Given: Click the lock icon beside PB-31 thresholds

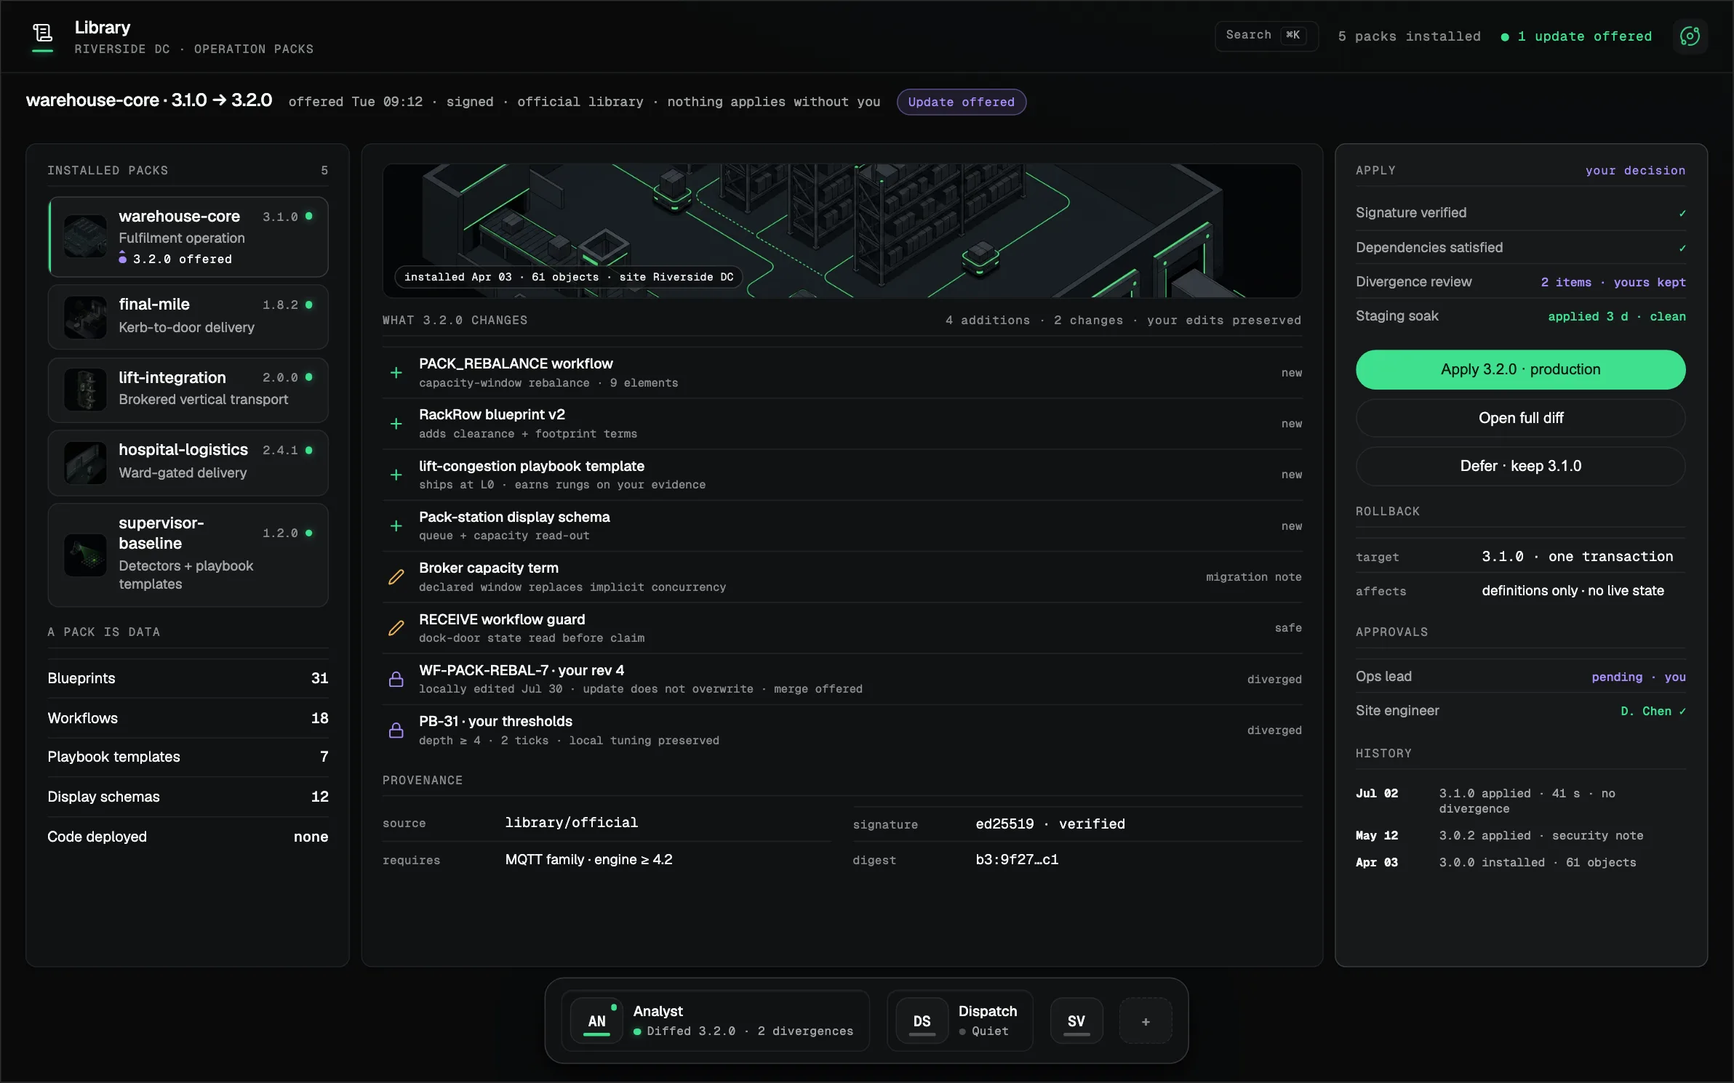Looking at the screenshot, I should 396,730.
